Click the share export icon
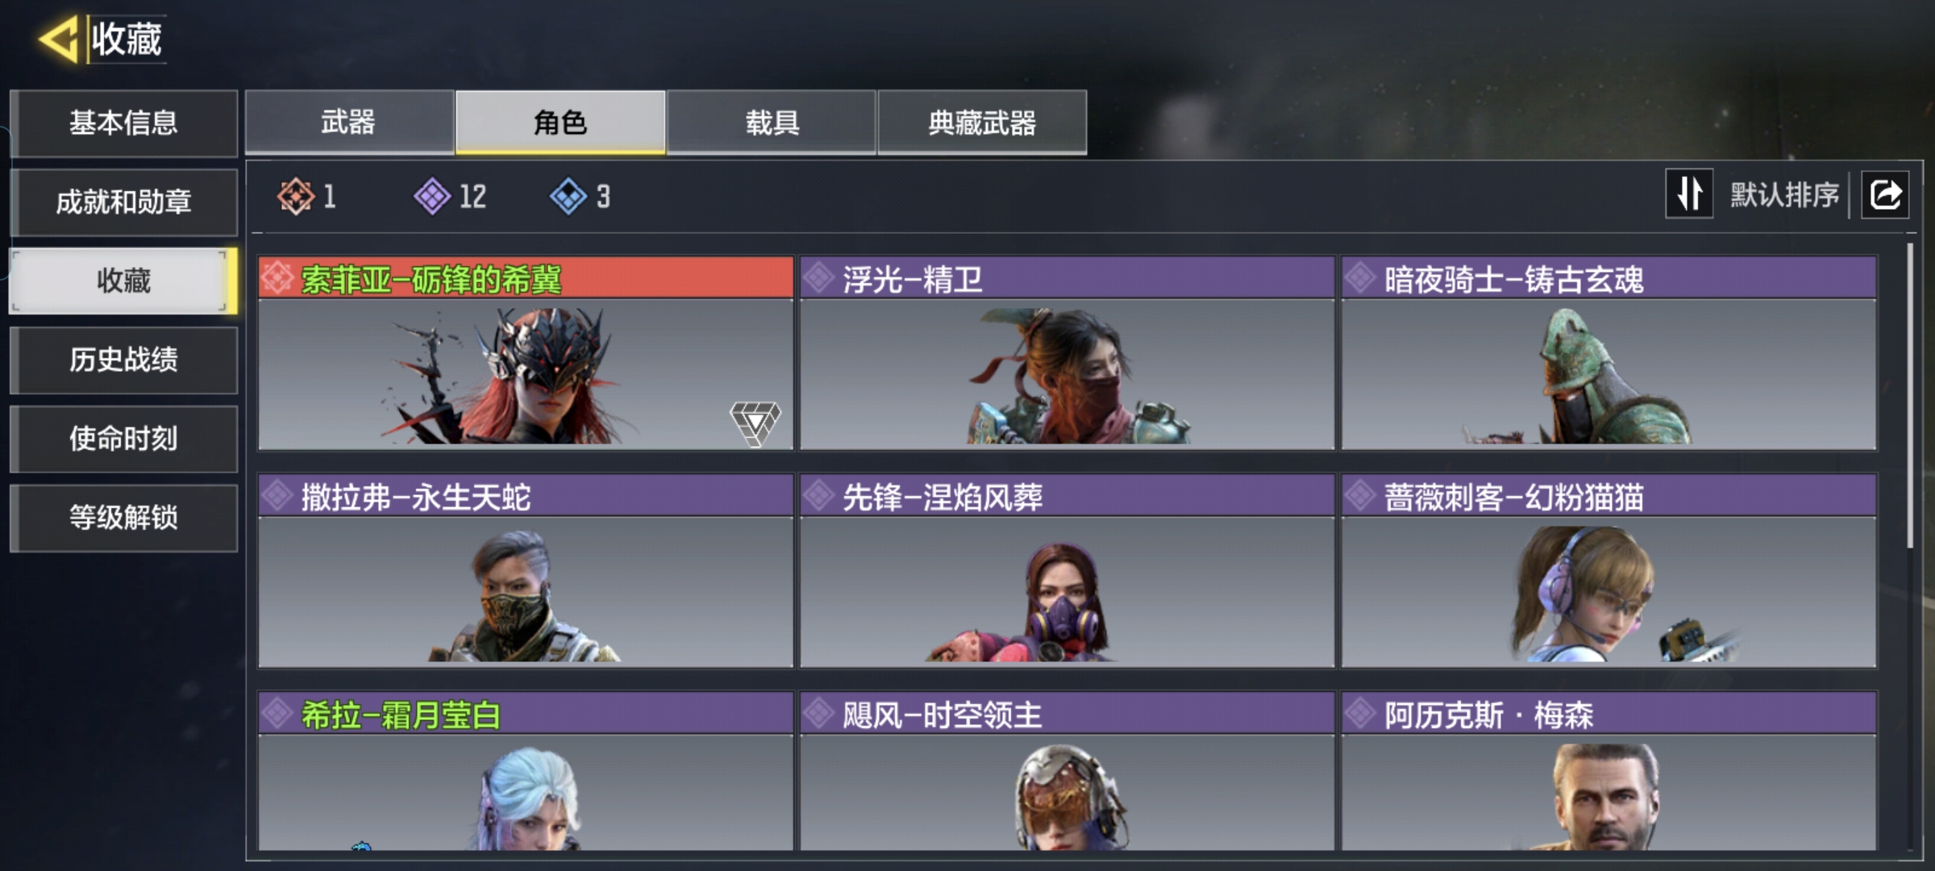This screenshot has height=871, width=1935. (1885, 194)
